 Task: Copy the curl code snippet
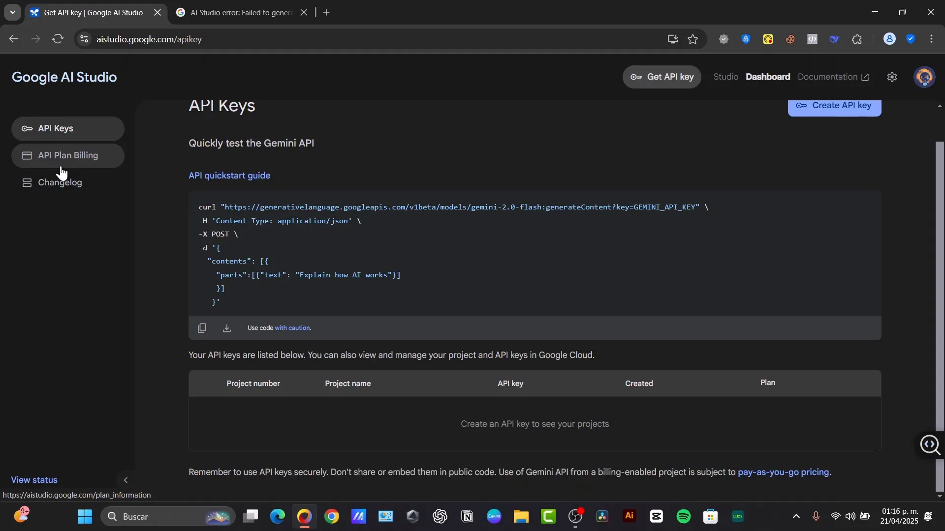[202, 327]
